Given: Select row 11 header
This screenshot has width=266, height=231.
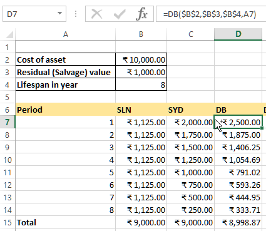Looking at the screenshot, I should coord(8,172).
